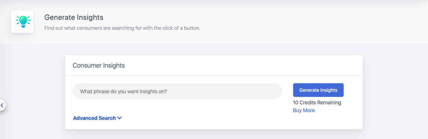The height and width of the screenshot is (139, 428).
Task: Click the page subtitle about consumer searches
Action: [x=122, y=28]
